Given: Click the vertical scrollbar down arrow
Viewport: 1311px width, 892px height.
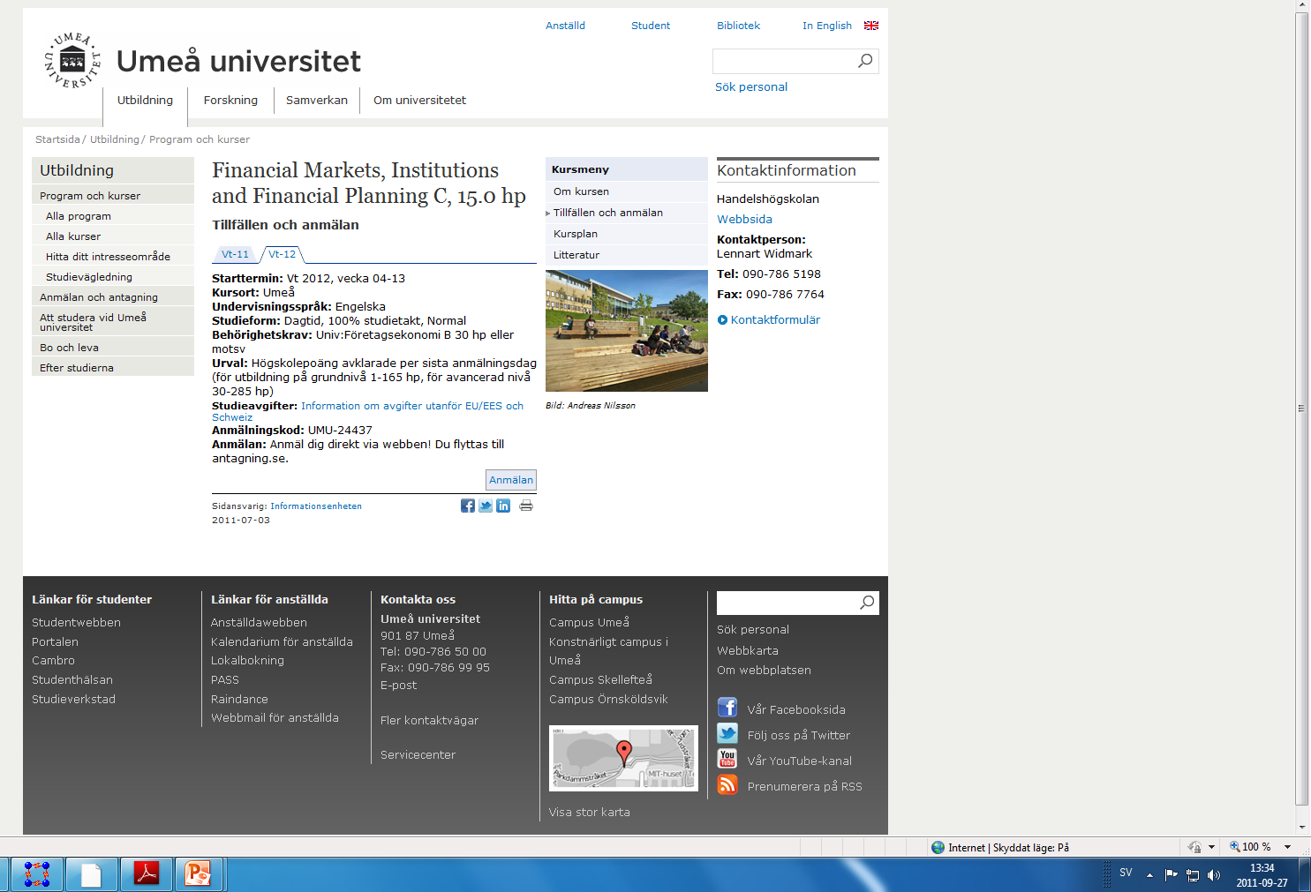Looking at the screenshot, I should point(1302,828).
